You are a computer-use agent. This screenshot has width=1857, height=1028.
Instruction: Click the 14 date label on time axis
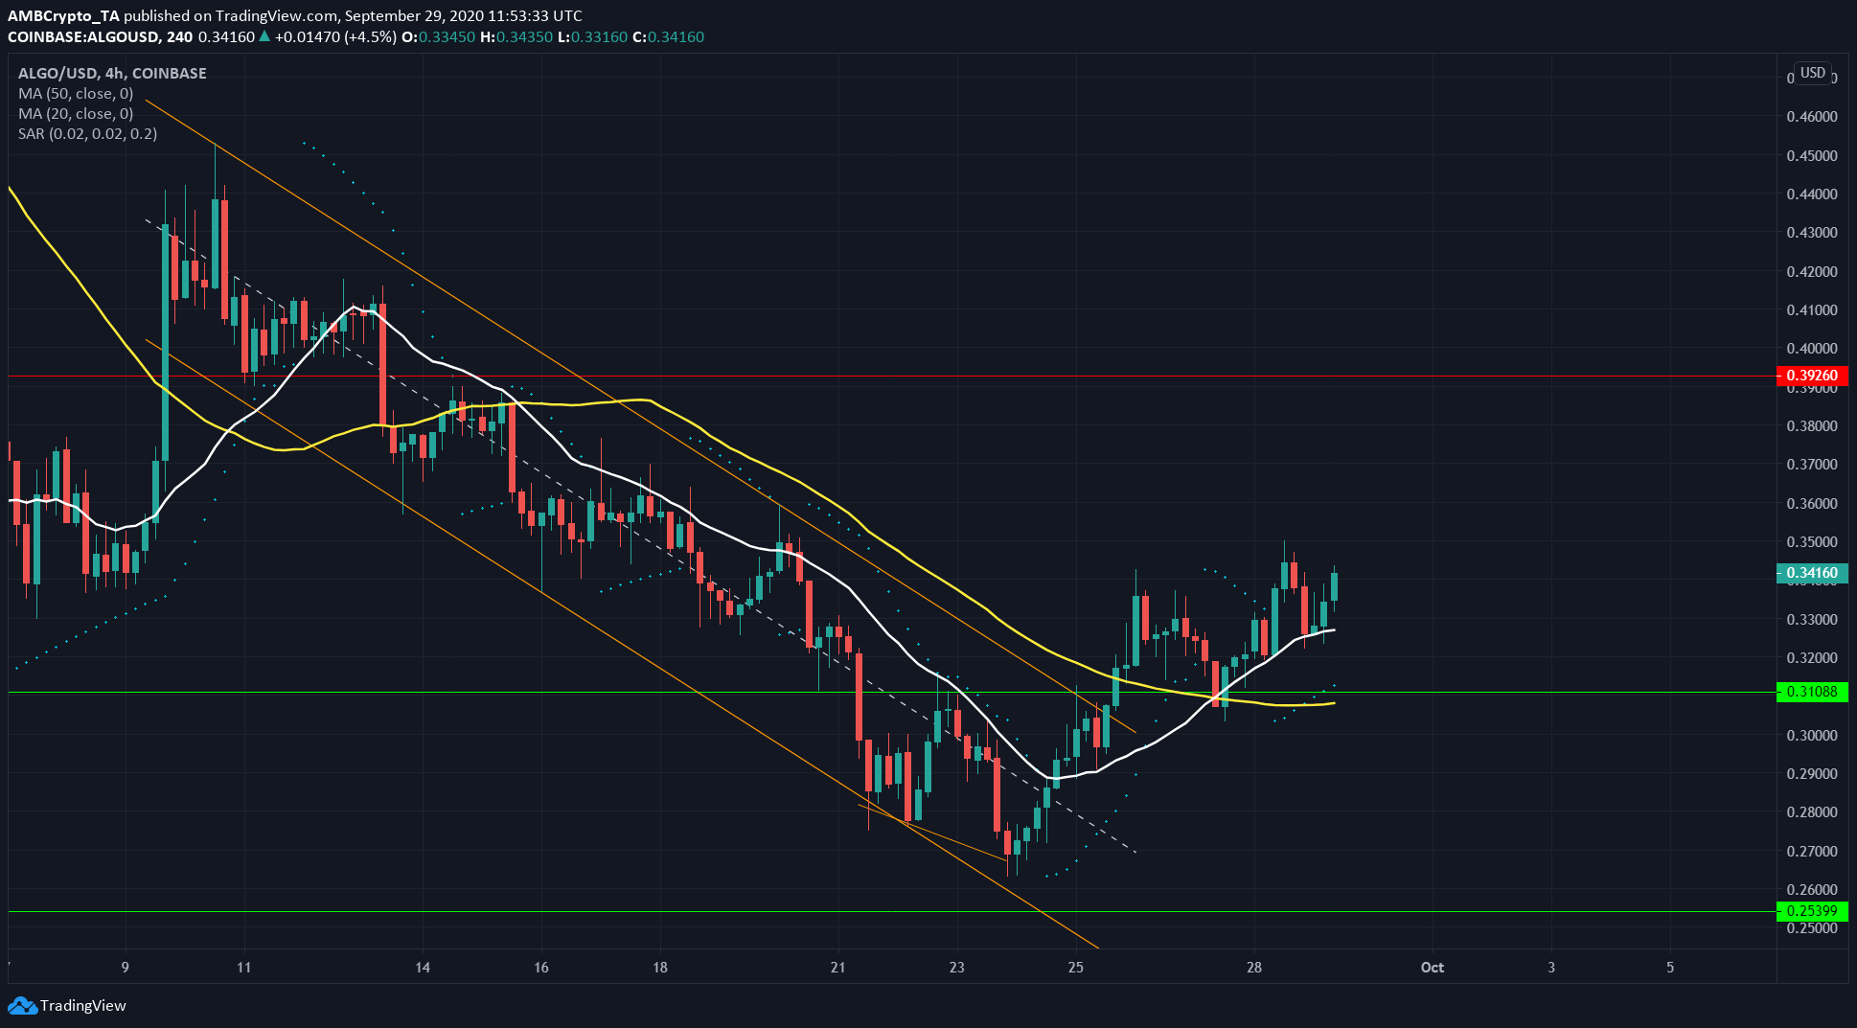423,968
